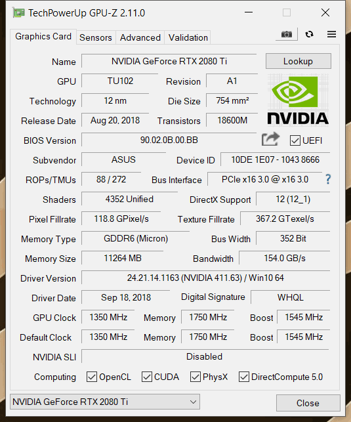Go to the Validation tab
The width and height of the screenshot is (351, 422).
pyautogui.click(x=188, y=37)
